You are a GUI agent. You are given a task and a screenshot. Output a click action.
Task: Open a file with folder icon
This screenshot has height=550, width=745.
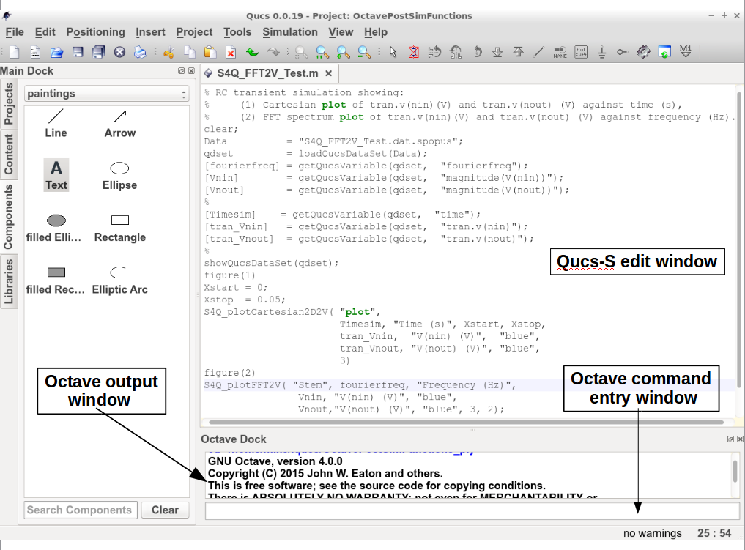coord(56,52)
